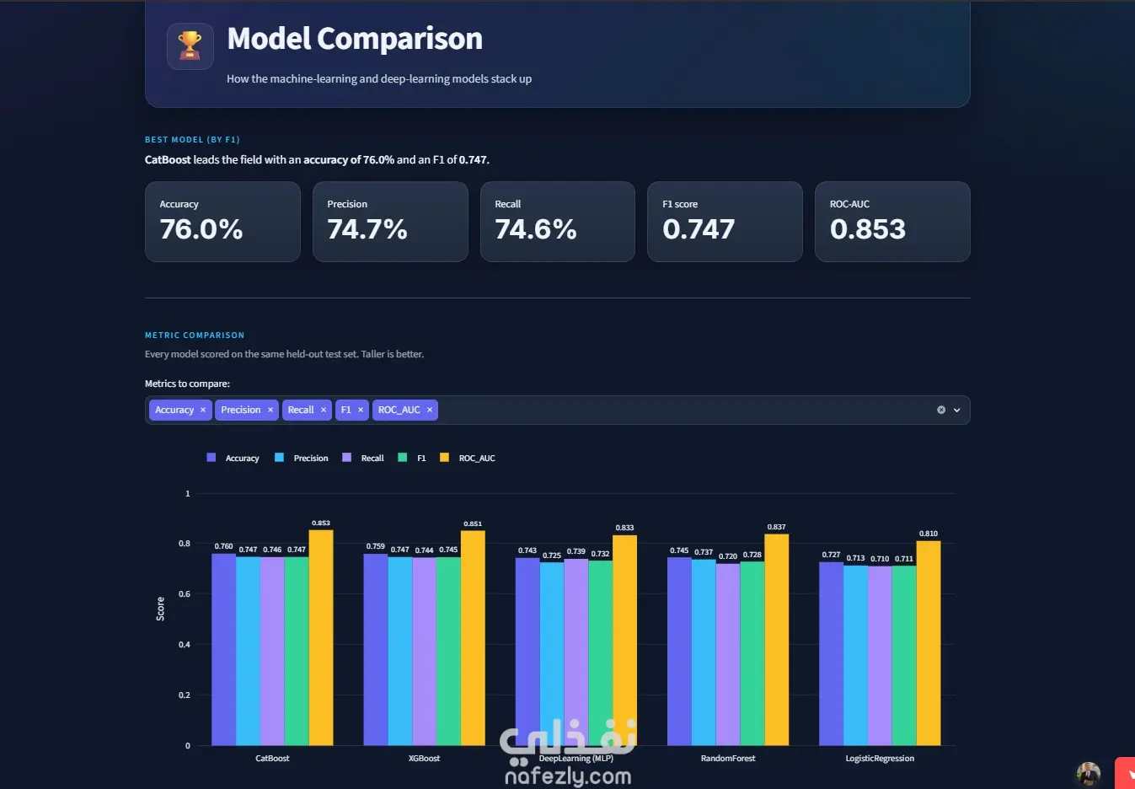Select the F1 score 0.747 card

[x=725, y=222]
